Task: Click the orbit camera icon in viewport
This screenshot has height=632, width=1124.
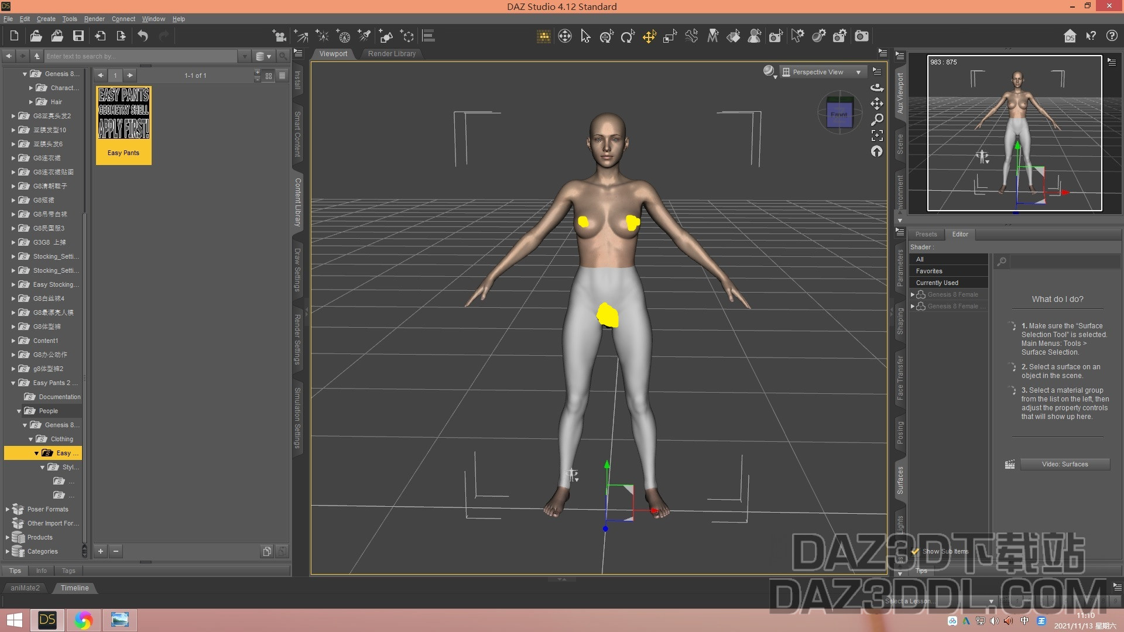Action: click(876, 88)
